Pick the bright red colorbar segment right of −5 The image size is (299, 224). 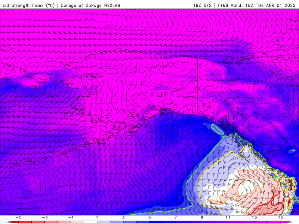[25, 222]
